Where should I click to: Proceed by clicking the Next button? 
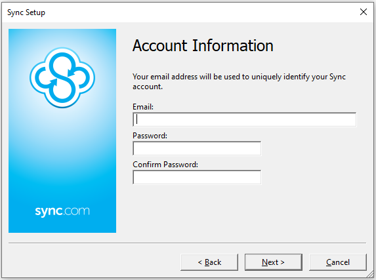point(274,262)
